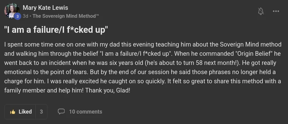The height and width of the screenshot is (124, 288).
Task: View who liked via count 3
Action: [41, 112]
